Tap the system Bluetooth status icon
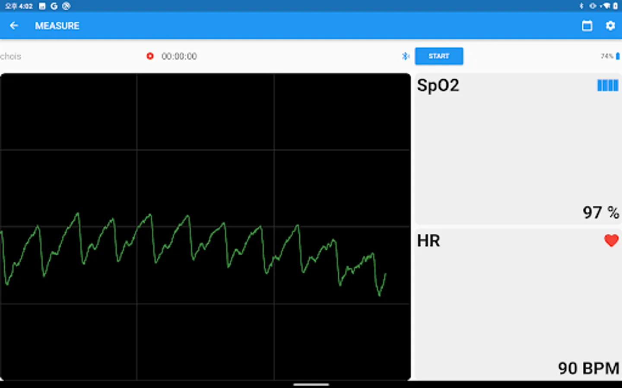The height and width of the screenshot is (388, 622). 581,6
